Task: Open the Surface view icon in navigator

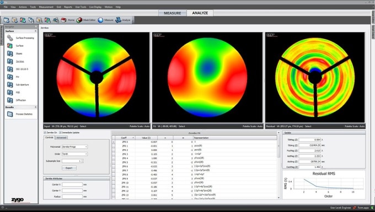Action: click(x=10, y=46)
